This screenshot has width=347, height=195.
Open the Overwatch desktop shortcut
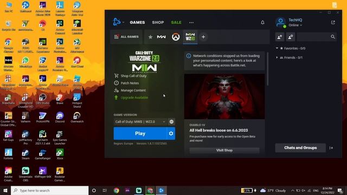coord(77,118)
